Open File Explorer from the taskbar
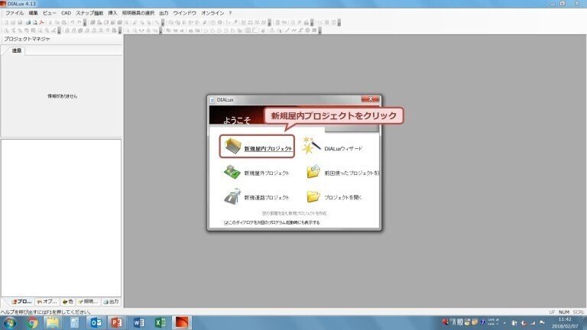 (x=53, y=322)
